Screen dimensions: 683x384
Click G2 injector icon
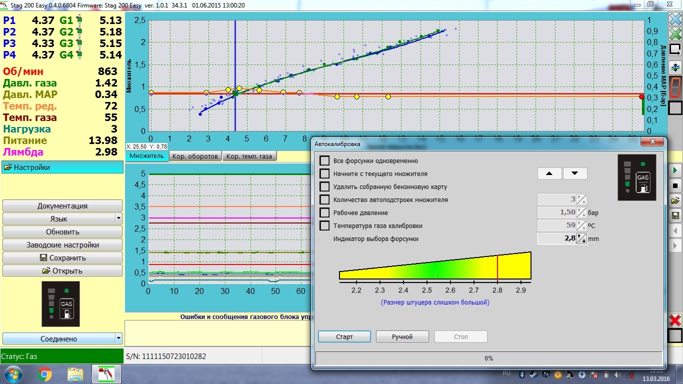coord(78,32)
